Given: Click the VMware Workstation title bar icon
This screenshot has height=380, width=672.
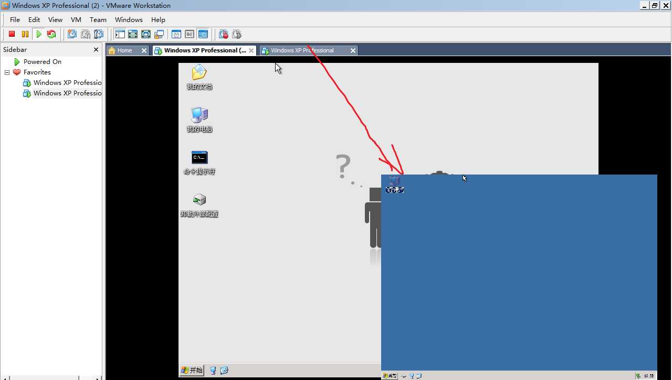Looking at the screenshot, I should [x=5, y=5].
